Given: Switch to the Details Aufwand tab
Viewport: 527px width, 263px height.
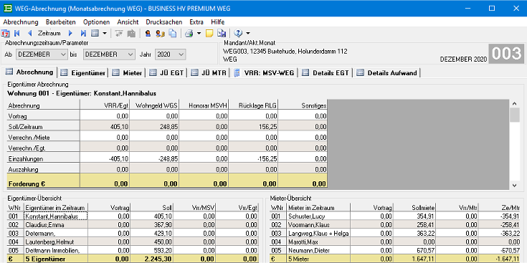Looking at the screenshot, I should (x=387, y=73).
